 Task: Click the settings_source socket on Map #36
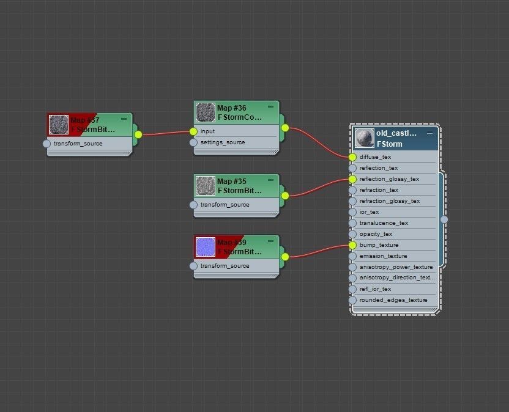193,142
